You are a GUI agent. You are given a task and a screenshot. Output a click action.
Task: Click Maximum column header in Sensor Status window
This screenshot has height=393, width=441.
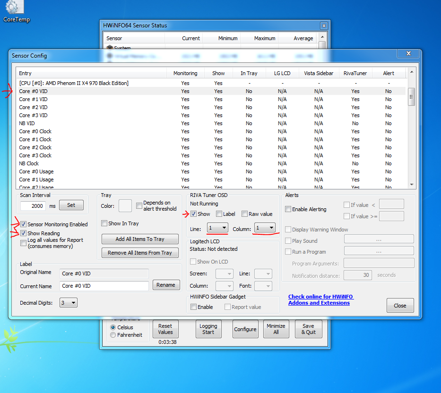tap(259, 38)
